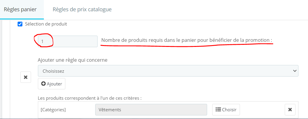Select the Règles panier tab
The height and width of the screenshot is (119, 308).
point(20,9)
